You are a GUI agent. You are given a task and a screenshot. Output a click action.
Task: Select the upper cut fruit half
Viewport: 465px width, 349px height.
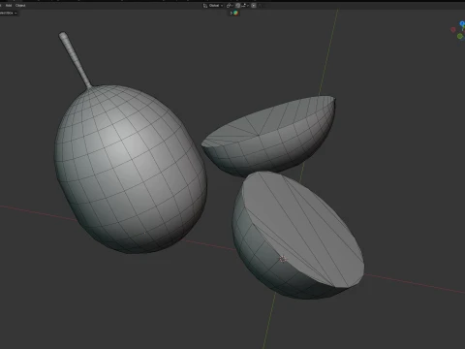[269, 136]
